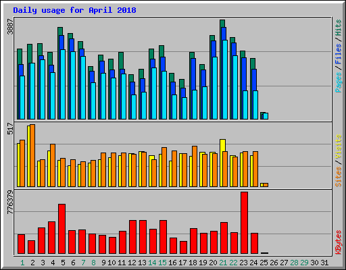Viewport: 346px width, 270px height.
Task: Select day 25 on the x-axis
Action: point(264,263)
